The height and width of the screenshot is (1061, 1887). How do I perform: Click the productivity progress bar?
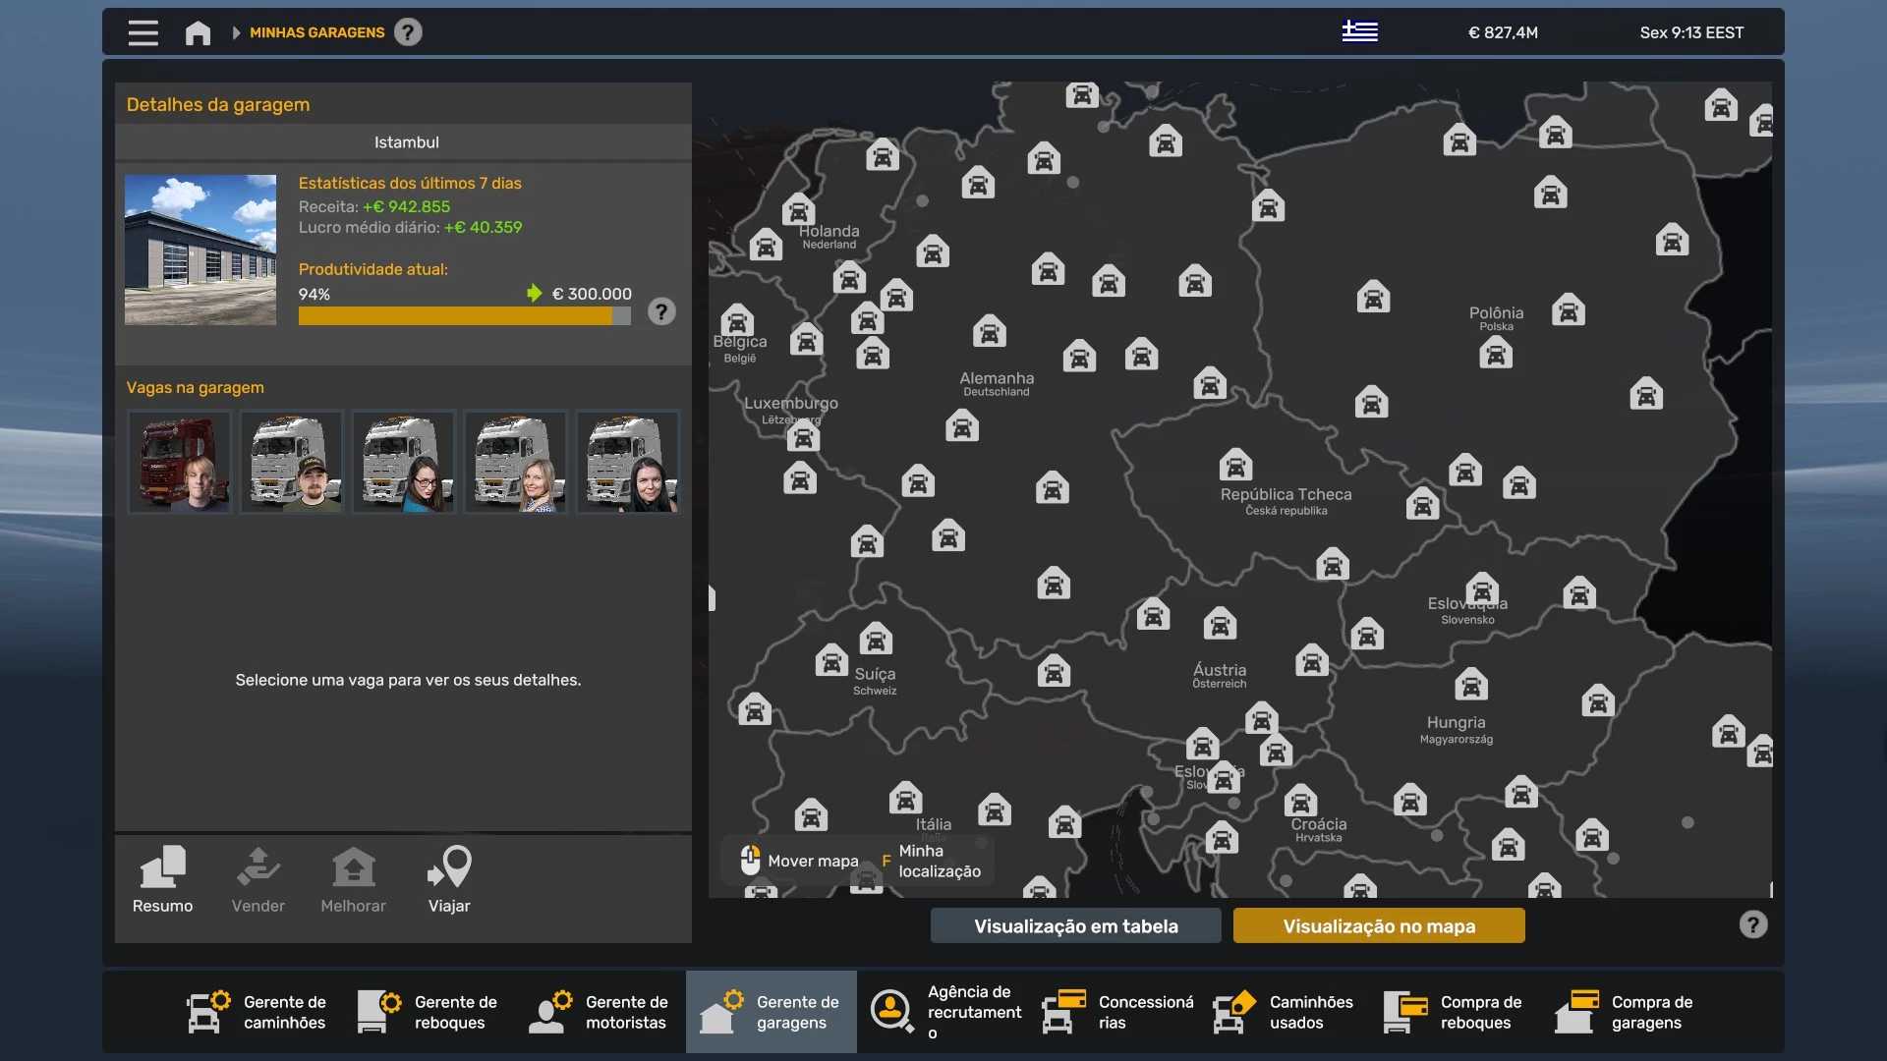click(464, 316)
